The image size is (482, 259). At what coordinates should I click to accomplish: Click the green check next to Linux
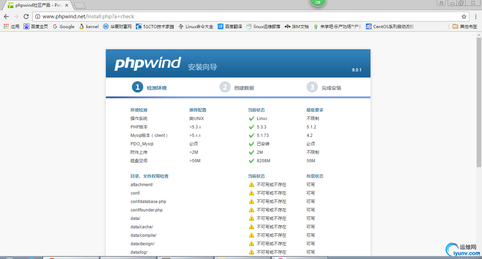point(252,119)
